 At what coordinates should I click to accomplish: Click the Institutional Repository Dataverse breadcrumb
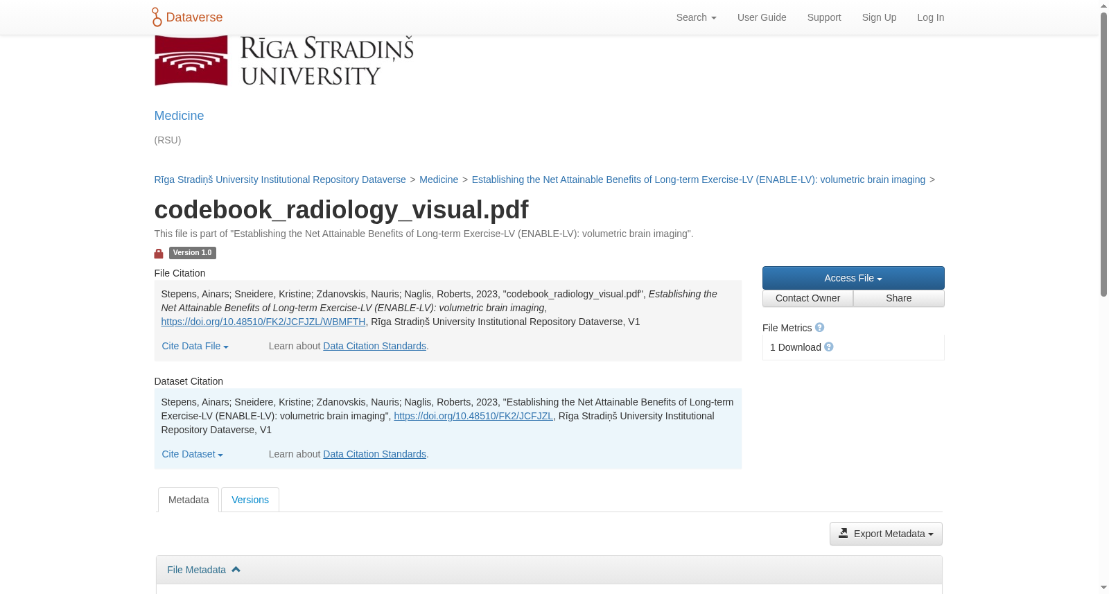280,180
